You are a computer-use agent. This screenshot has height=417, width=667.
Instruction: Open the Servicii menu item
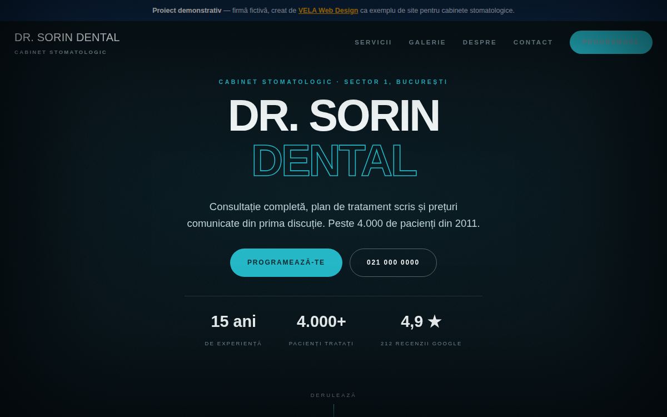(x=373, y=42)
